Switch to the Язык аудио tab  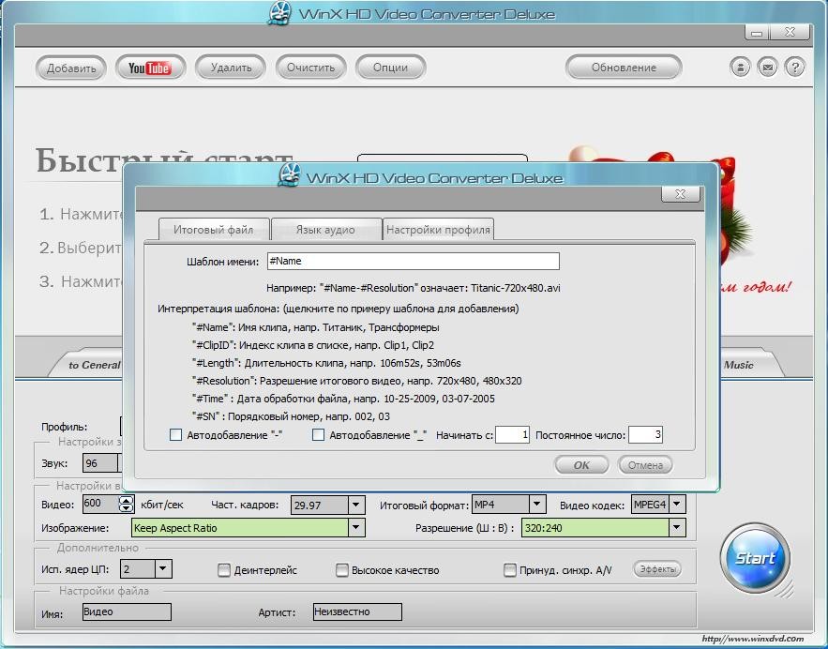click(325, 230)
